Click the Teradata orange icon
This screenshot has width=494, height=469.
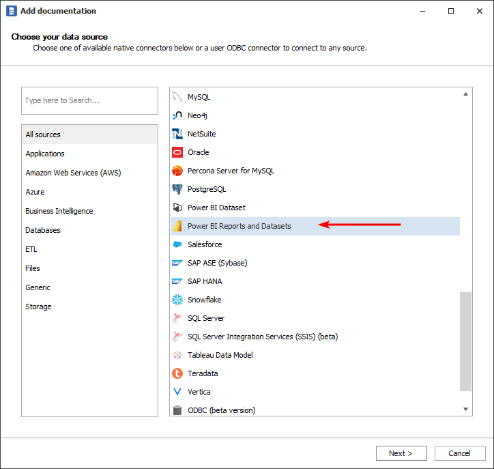click(177, 373)
